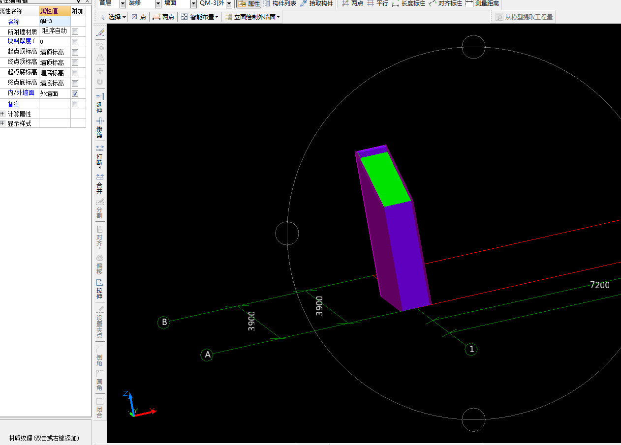Click the copy tool in vertical toolbar
Viewport: 621px width, 445px height.
point(100,47)
